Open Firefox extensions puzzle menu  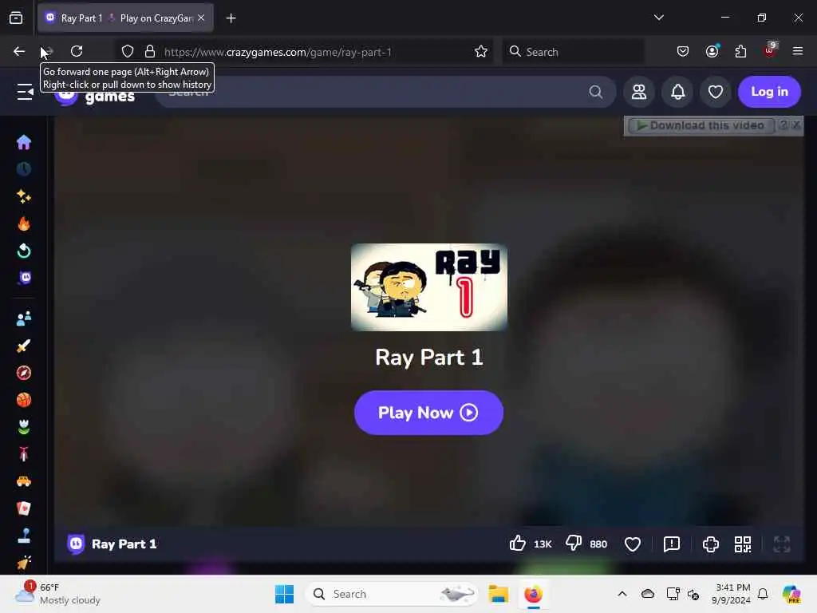(740, 51)
